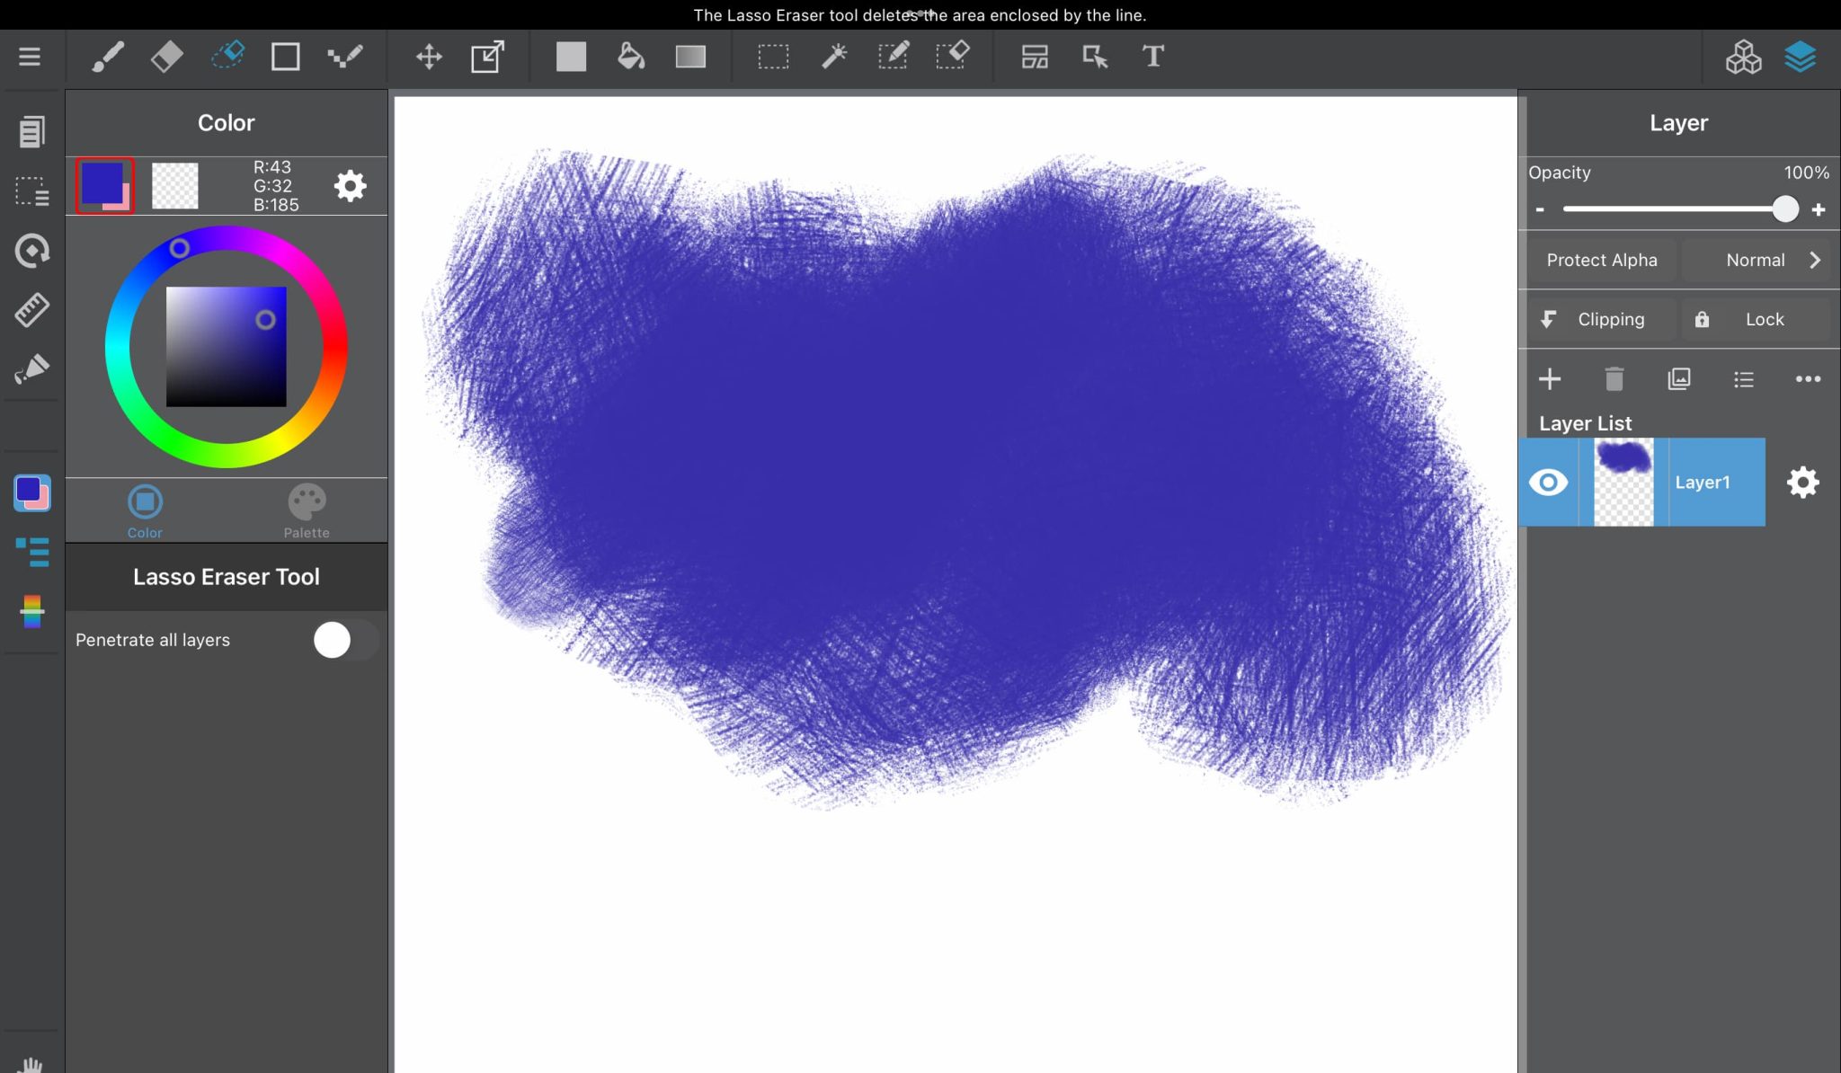1841x1073 pixels.
Task: Select the Eraser tool
Action: coord(166,57)
